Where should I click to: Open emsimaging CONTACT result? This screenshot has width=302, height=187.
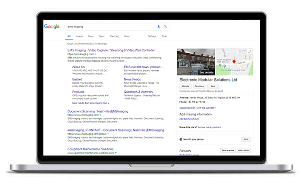coord(116,130)
